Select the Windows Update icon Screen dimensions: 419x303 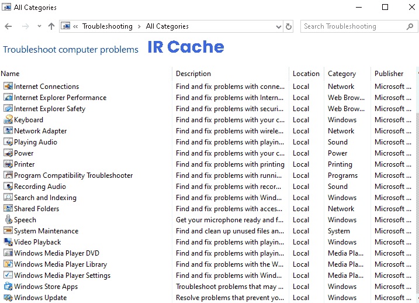(x=8, y=297)
